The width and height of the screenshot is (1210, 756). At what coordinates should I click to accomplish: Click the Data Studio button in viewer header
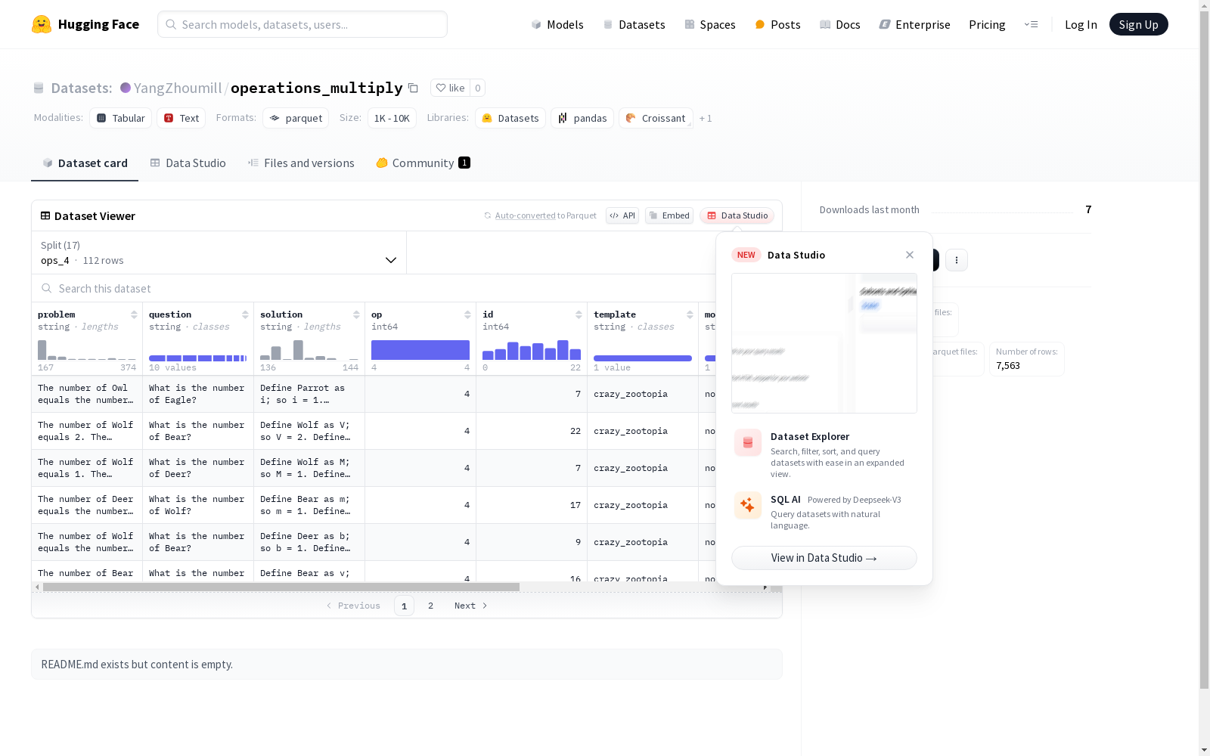pyautogui.click(x=737, y=215)
